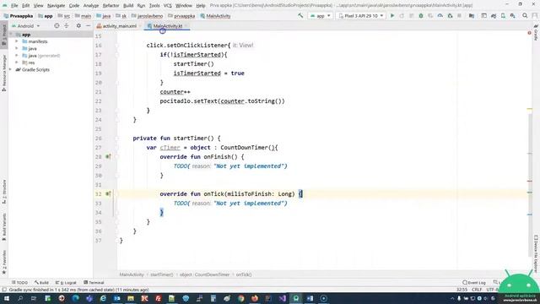Toggle the Structure tool window
Screen dimensions: 540x304
click(x=3, y=192)
